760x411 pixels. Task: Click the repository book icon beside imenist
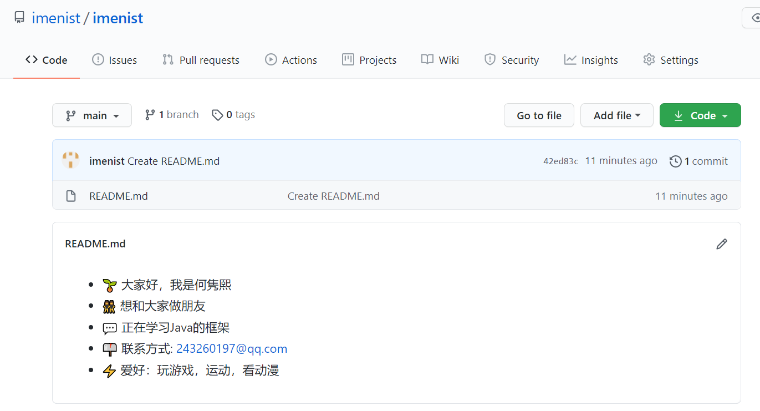tap(19, 18)
